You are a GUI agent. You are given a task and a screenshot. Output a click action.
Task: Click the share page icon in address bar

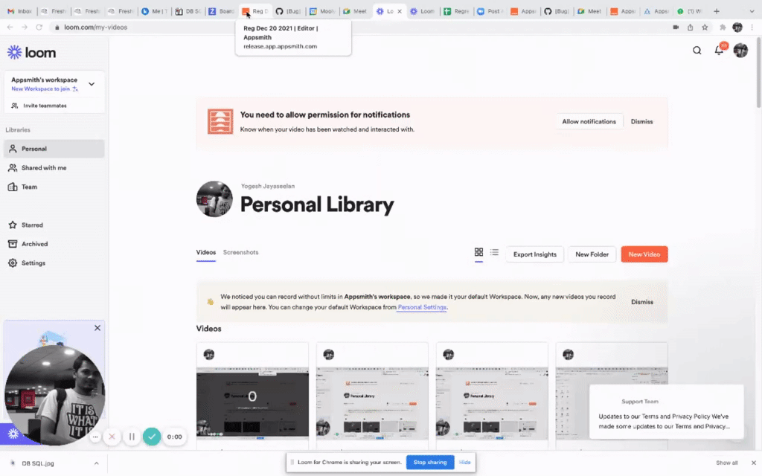point(690,28)
